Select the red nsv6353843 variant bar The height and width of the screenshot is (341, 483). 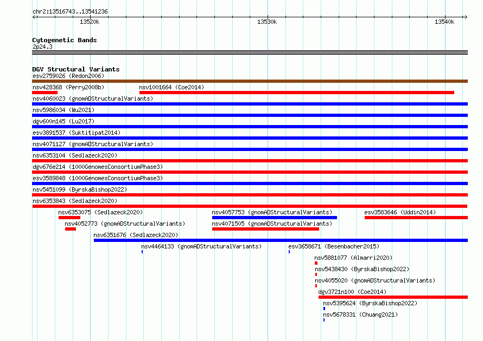[250, 206]
